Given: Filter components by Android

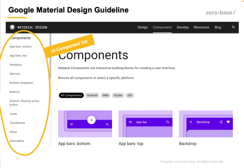Looking at the screenshot, I should click(x=92, y=95).
